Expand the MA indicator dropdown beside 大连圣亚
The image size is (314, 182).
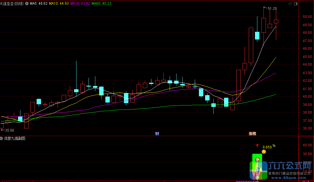(x=27, y=4)
